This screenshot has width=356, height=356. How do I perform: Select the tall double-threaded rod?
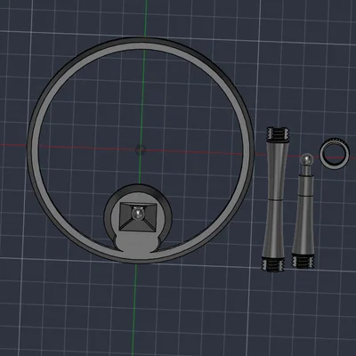(275, 199)
